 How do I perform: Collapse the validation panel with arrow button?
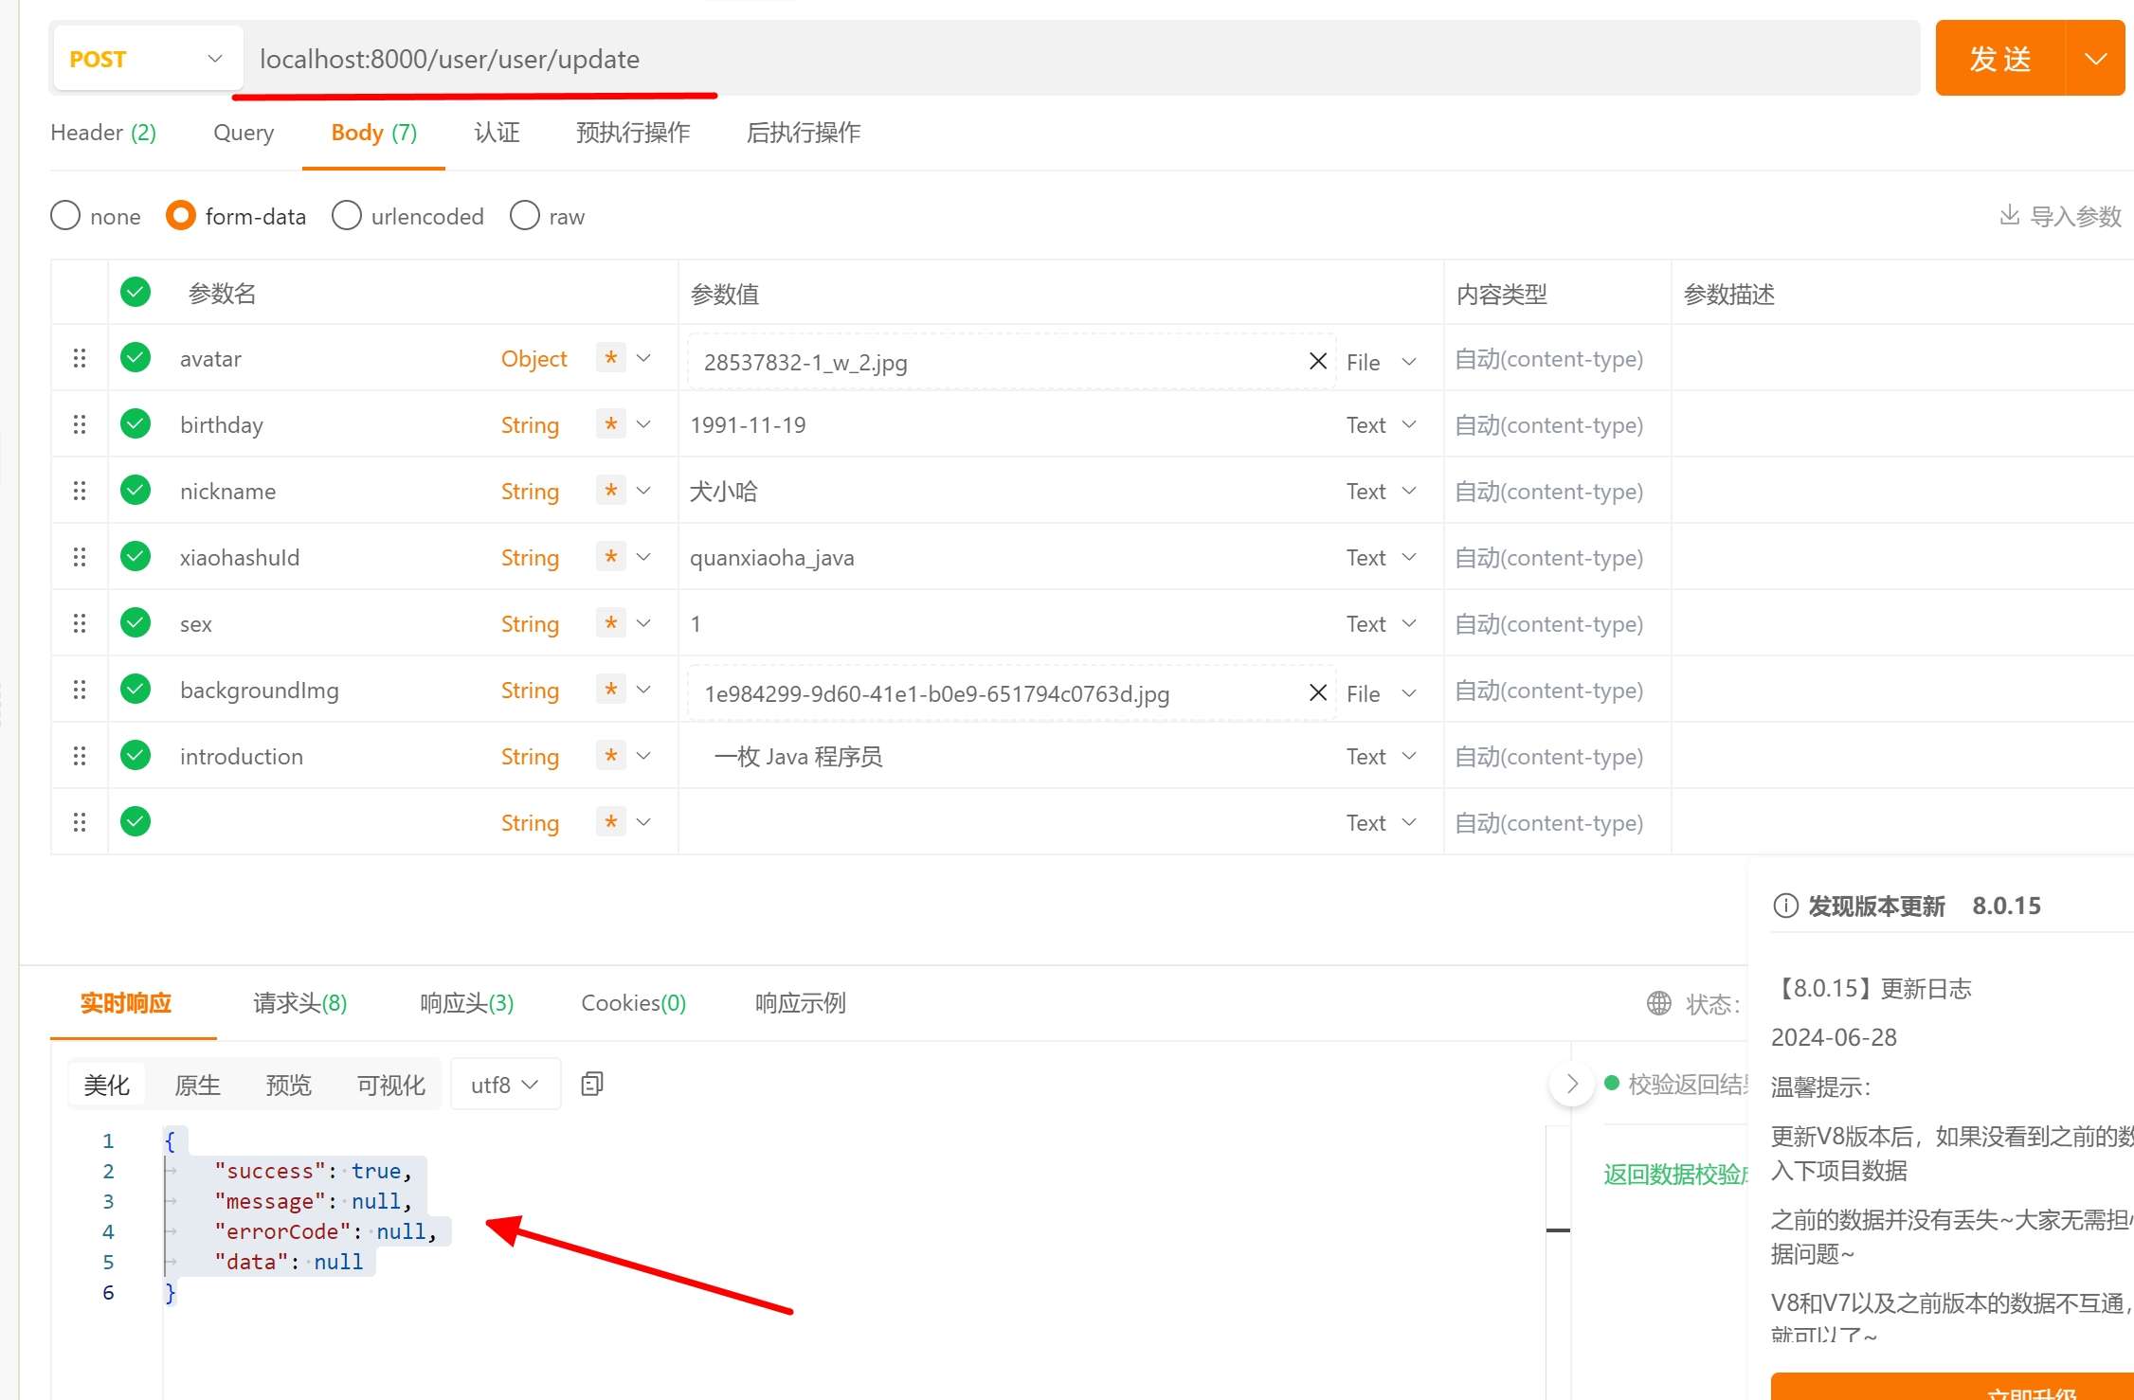point(1571,1084)
